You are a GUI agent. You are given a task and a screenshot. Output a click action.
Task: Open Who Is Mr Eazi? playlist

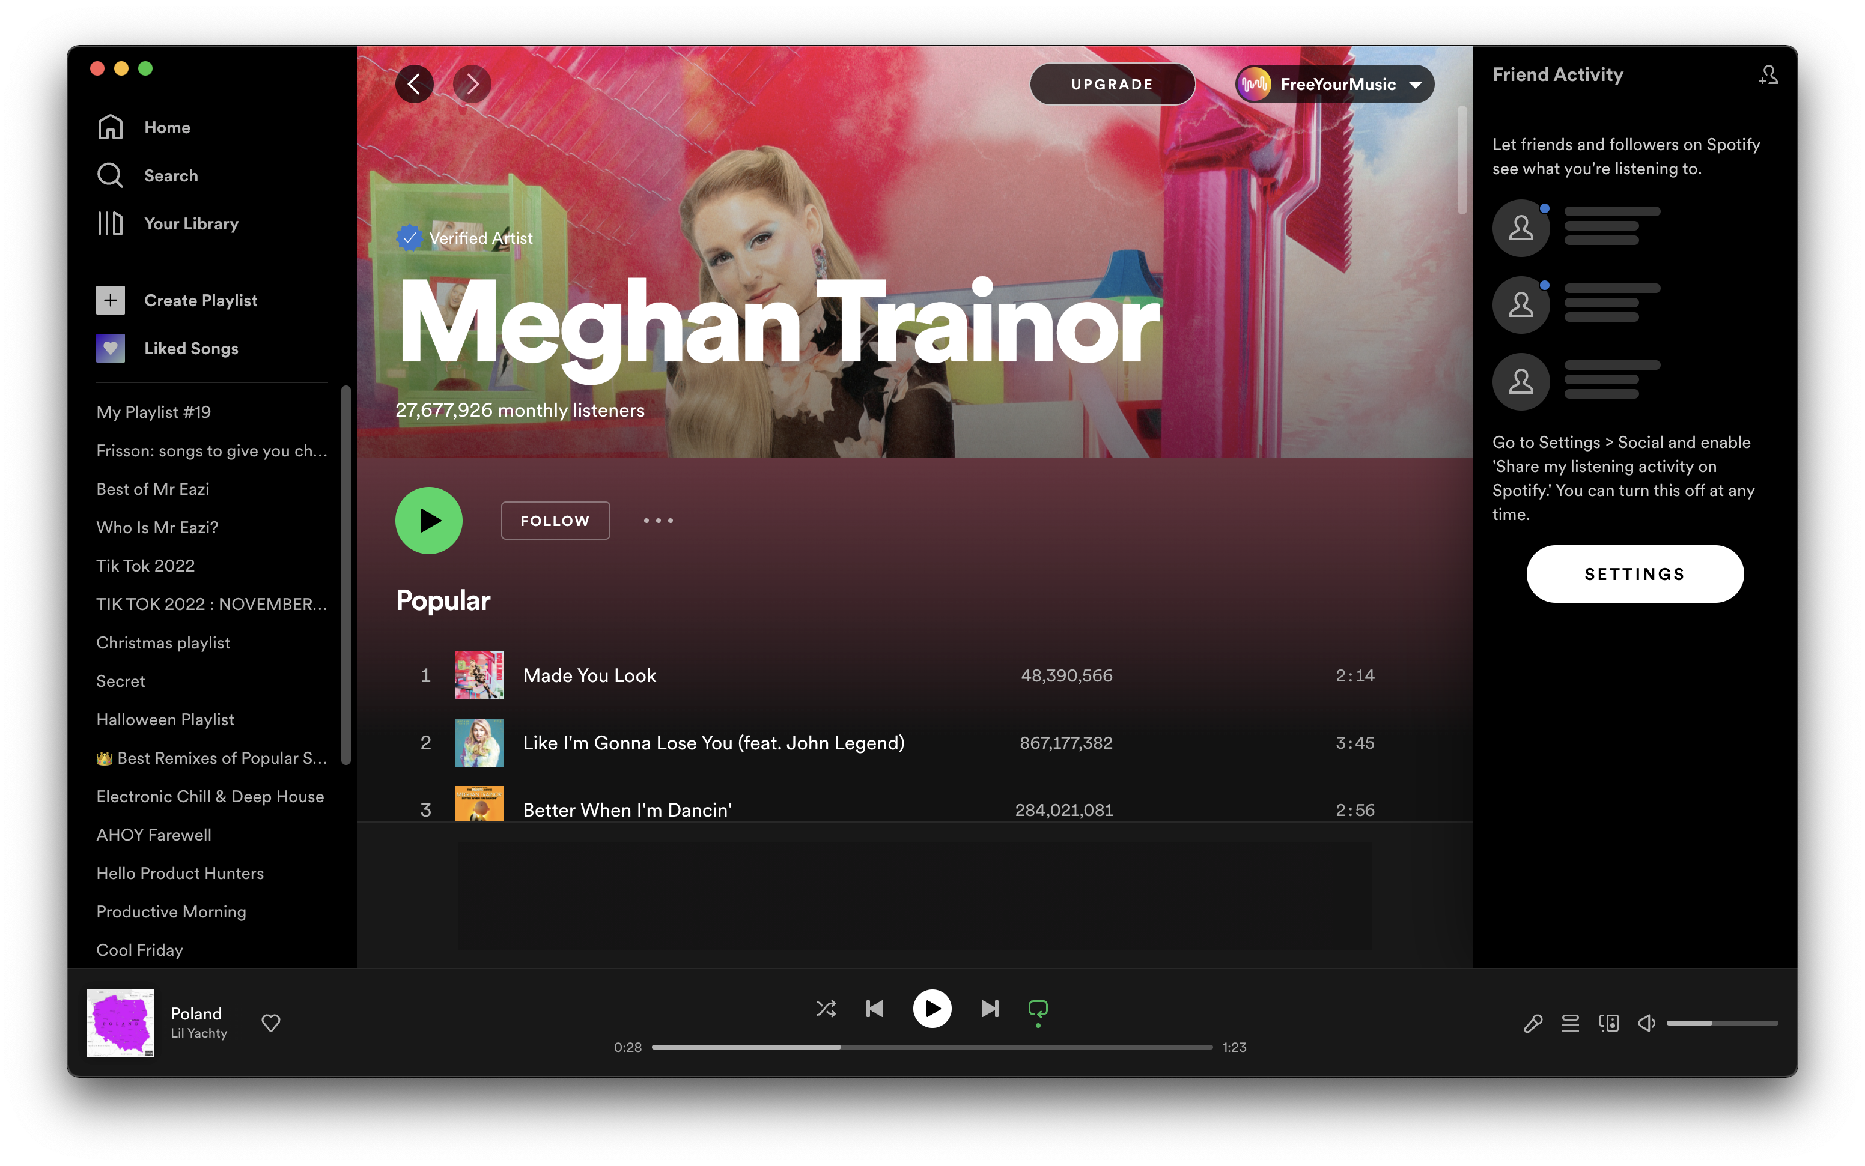coord(157,528)
